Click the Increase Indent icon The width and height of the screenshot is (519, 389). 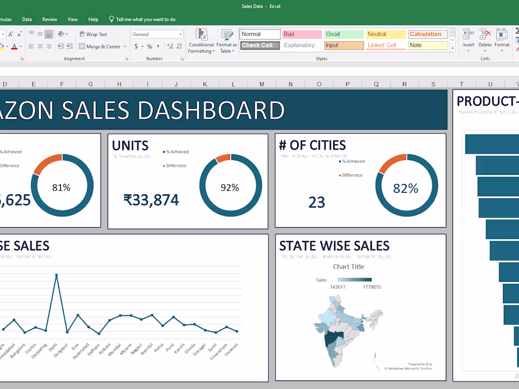70,46
